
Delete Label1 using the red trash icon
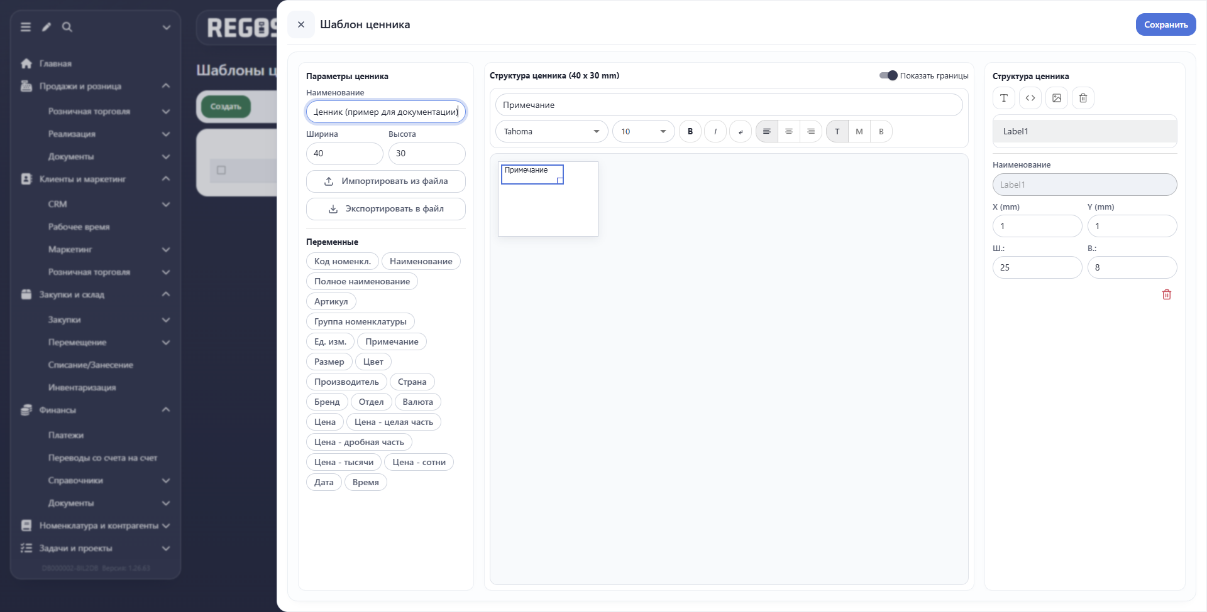[1167, 294]
